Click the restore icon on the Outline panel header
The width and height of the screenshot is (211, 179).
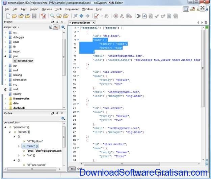point(52,113)
